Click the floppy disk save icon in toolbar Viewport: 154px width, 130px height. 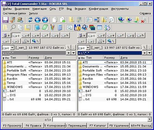(x=5, y=20)
